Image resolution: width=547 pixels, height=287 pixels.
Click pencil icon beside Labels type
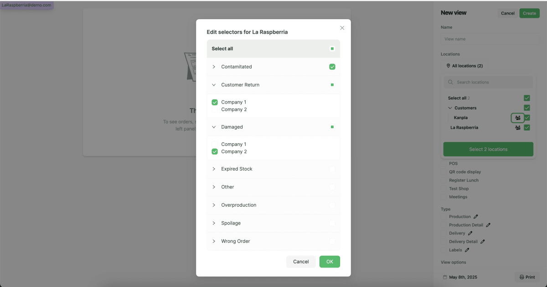click(467, 250)
